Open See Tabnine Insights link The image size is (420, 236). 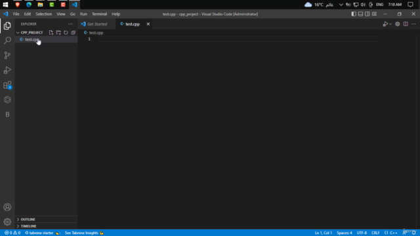coord(84,233)
